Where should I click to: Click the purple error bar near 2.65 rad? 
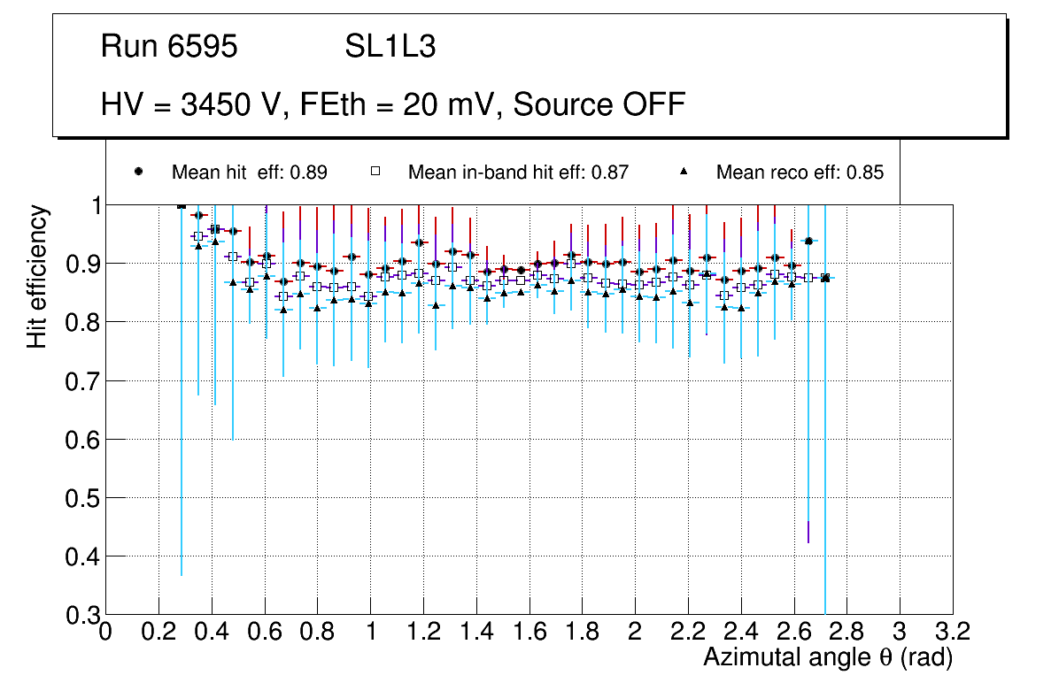click(x=808, y=531)
